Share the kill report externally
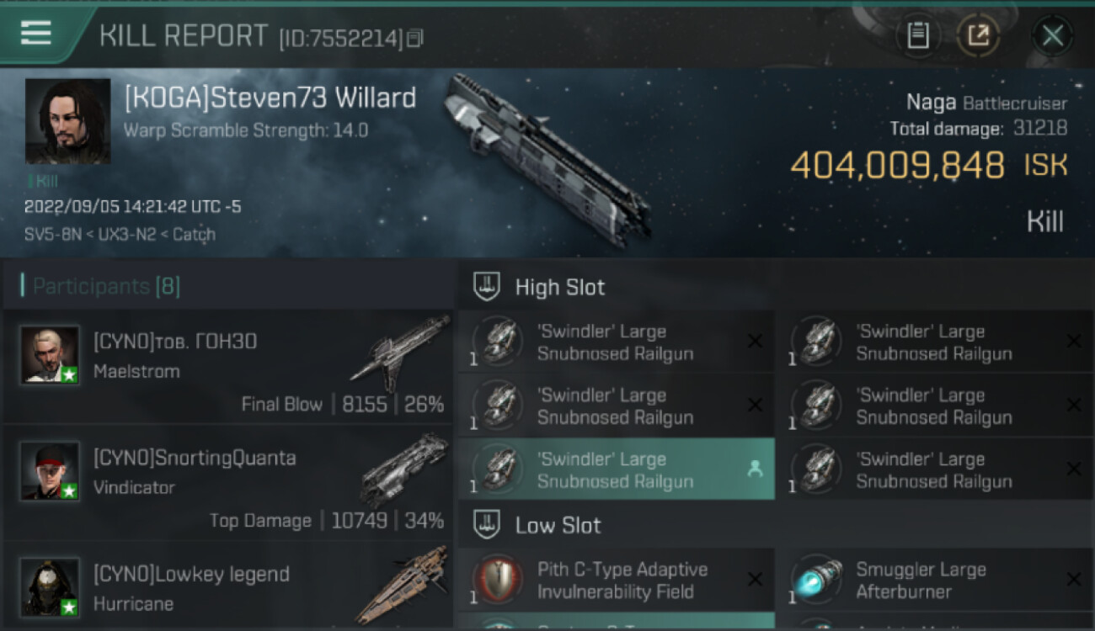Screen dimensions: 1095x631 pos(978,35)
